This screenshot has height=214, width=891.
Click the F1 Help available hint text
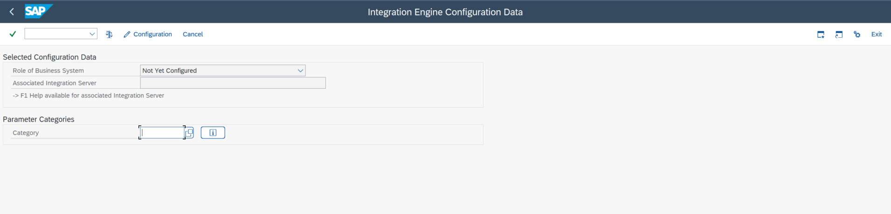pyautogui.click(x=89, y=96)
